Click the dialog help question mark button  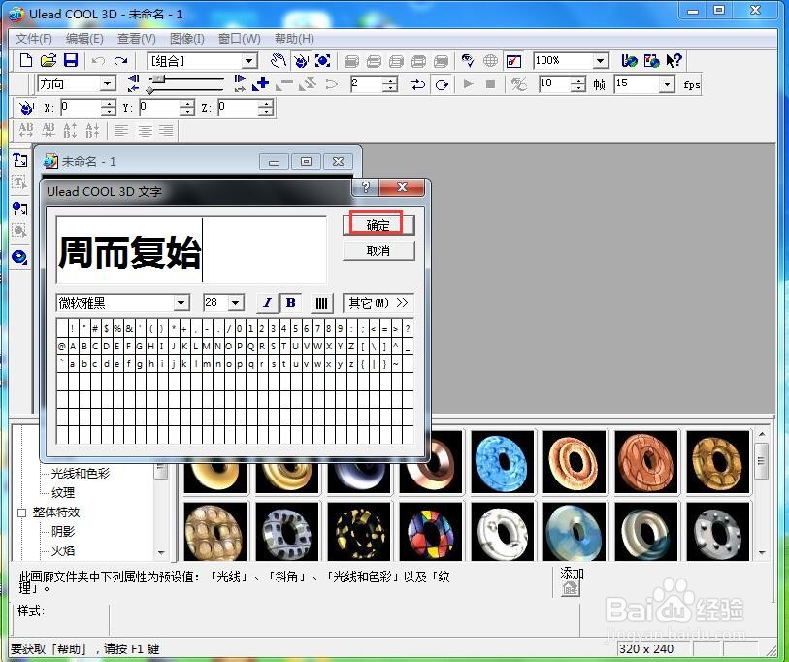click(366, 187)
